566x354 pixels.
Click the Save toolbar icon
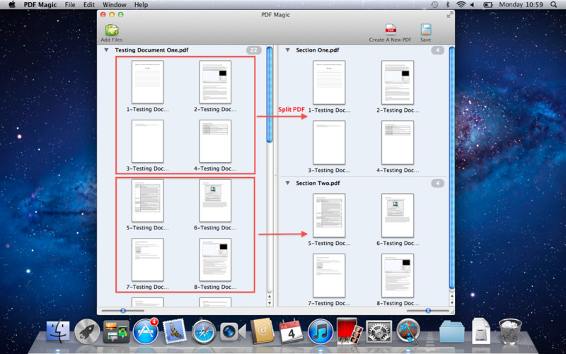tap(426, 30)
